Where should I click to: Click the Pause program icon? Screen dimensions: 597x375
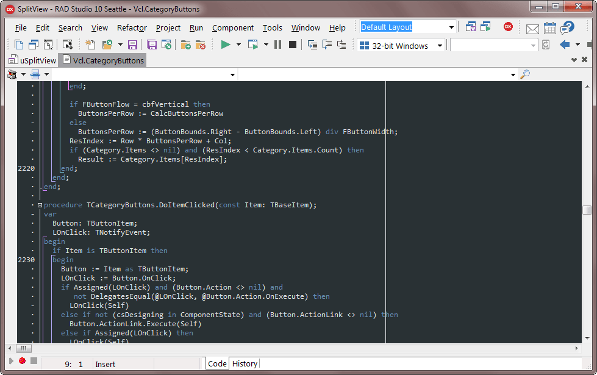point(277,45)
